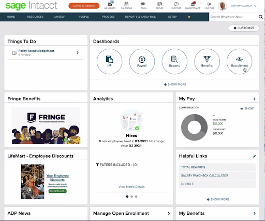Image resolution: width=265 pixels, height=221 pixels.
Task: Click the 'Hires' metric heading
Action: pyautogui.click(x=131, y=136)
